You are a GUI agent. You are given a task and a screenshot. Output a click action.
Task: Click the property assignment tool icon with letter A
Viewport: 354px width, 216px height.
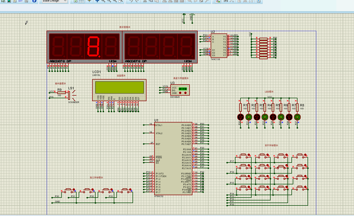tap(232, 1)
